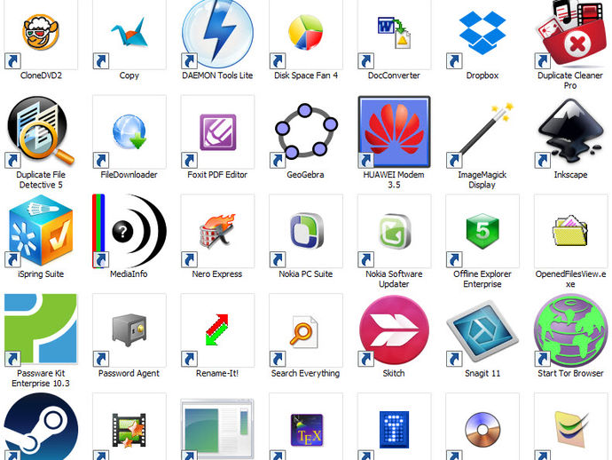Select Offline Explorer Enterprise icon

(x=483, y=231)
